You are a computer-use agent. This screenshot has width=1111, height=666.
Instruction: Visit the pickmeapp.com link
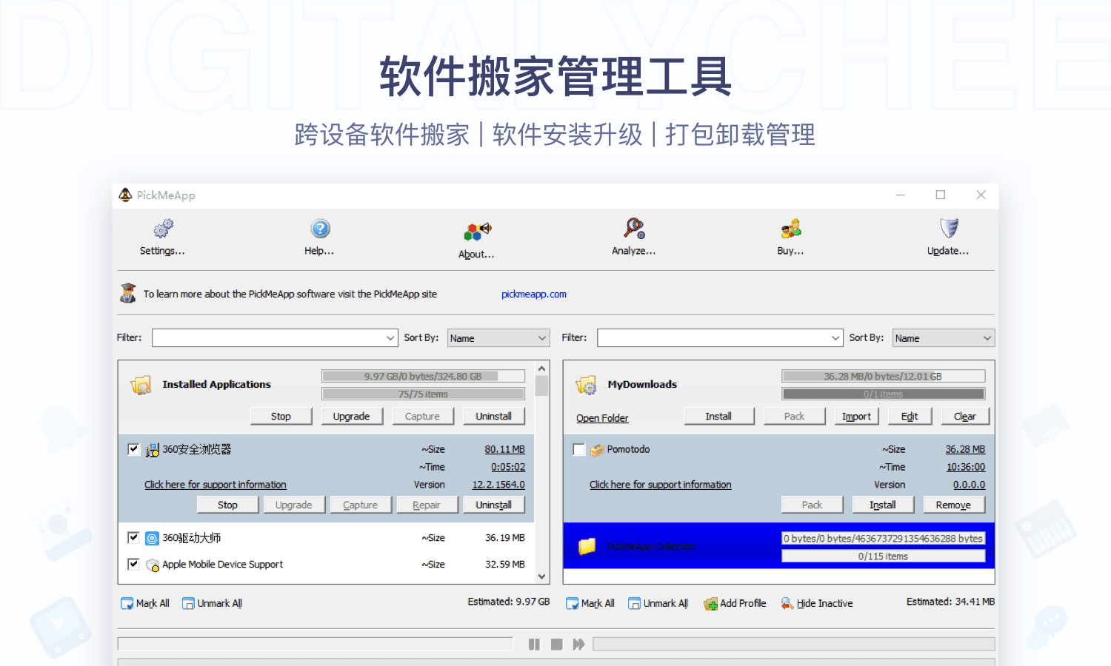[533, 295]
